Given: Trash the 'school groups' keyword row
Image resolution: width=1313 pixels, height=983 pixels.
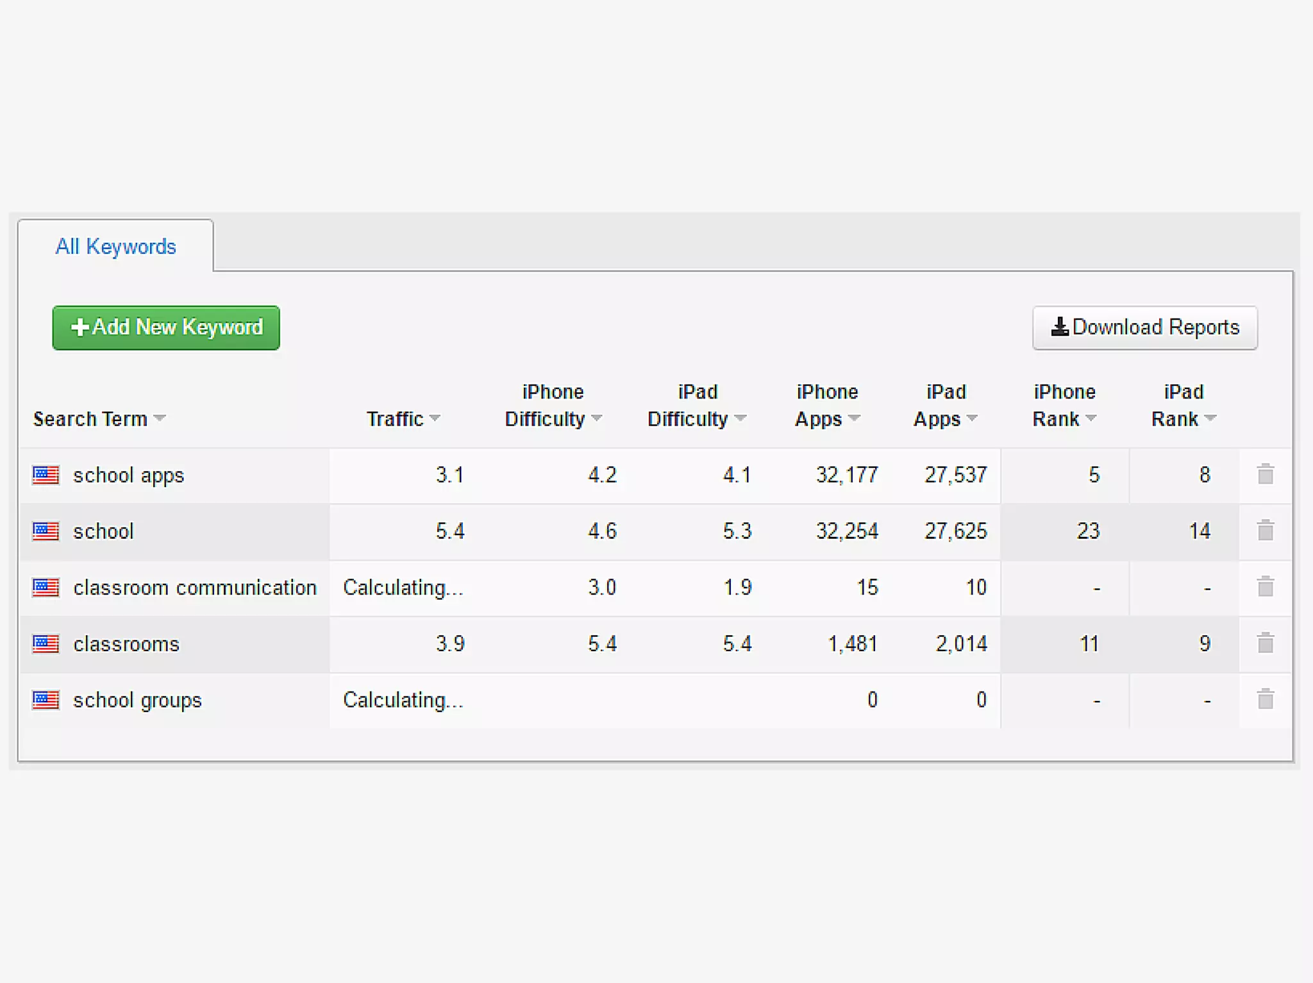Looking at the screenshot, I should 1265,699.
